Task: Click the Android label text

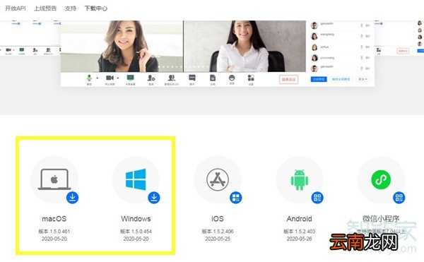Action: tap(300, 219)
